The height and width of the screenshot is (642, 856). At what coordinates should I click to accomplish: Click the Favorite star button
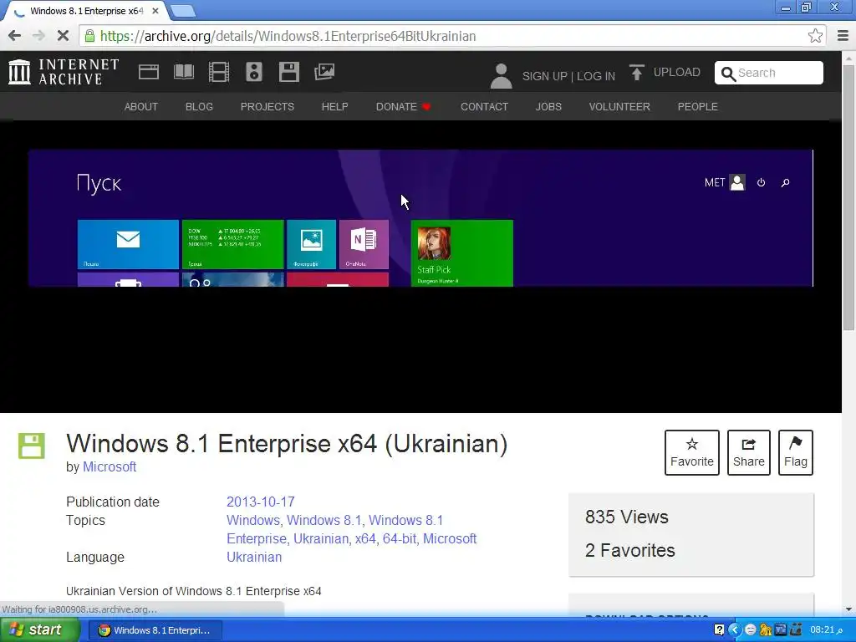691,452
